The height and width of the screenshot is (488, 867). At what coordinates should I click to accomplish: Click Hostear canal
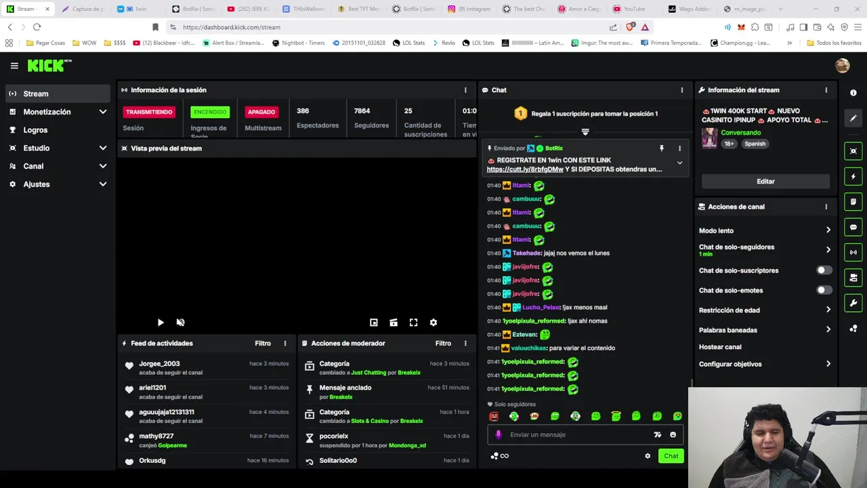(x=720, y=347)
